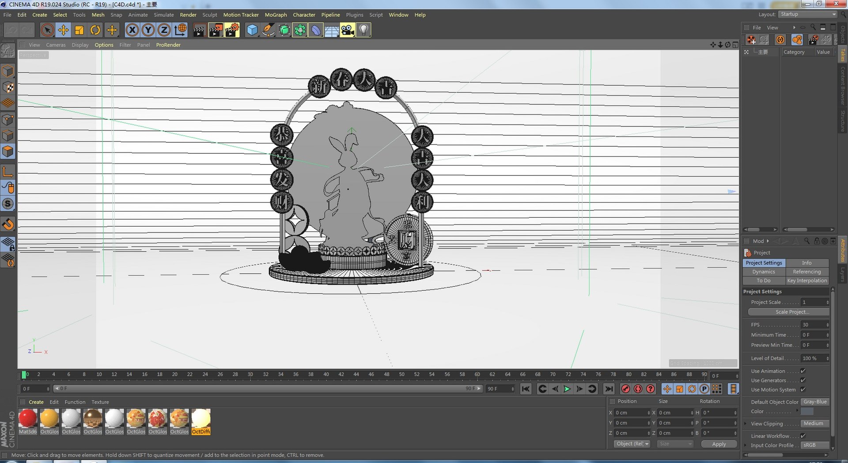Open the Key Interpolation tab
The width and height of the screenshot is (848, 463).
click(x=807, y=281)
